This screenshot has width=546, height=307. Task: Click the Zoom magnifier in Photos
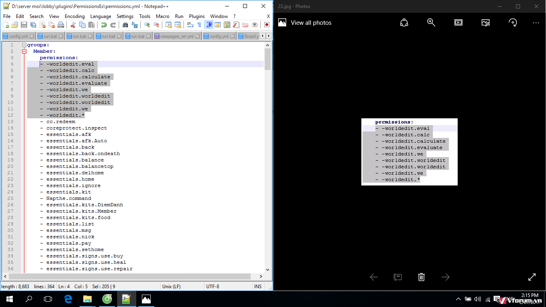tap(431, 23)
